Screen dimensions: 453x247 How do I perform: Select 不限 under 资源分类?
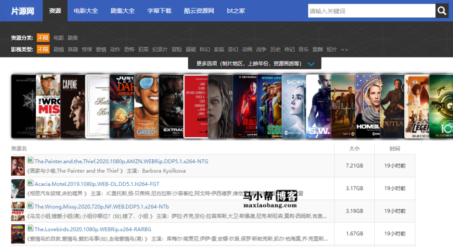pyautogui.click(x=43, y=38)
